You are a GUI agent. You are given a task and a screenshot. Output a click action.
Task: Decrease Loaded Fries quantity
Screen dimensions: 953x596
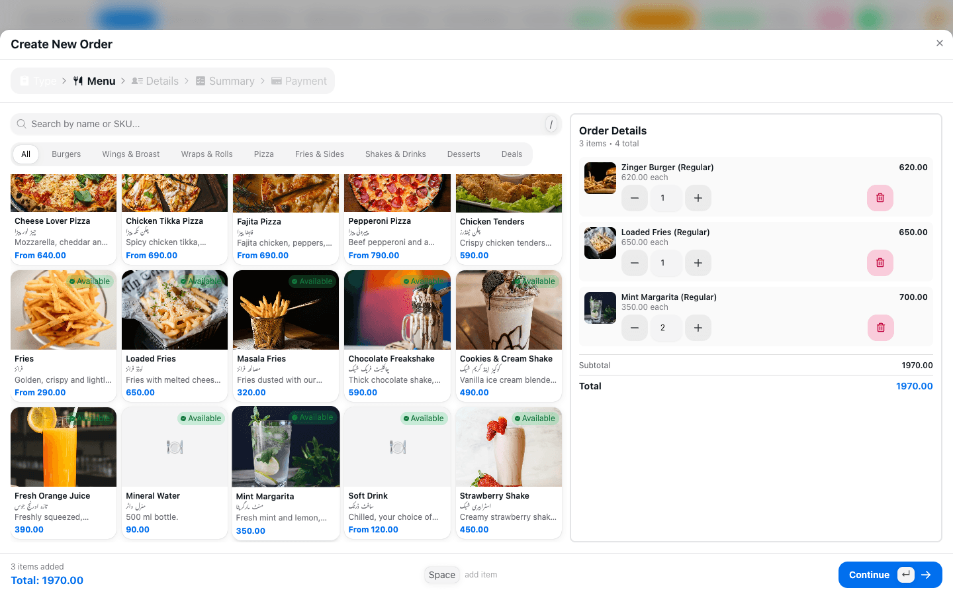tap(634, 263)
